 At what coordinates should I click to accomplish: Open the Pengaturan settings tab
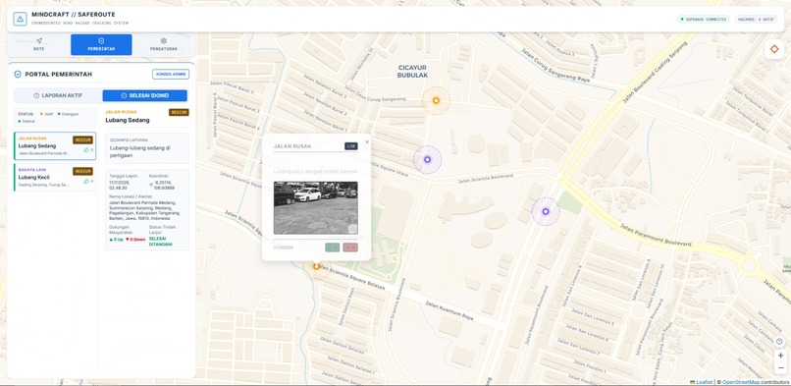pyautogui.click(x=164, y=44)
